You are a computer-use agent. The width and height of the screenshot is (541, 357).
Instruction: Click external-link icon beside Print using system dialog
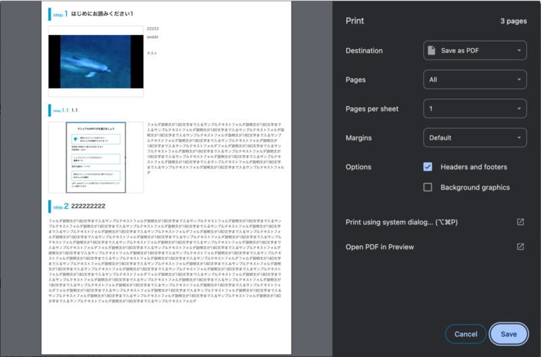520,222
